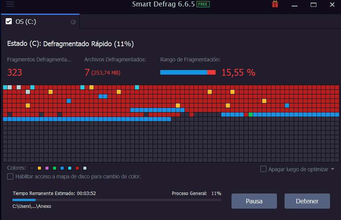
Task: Click the Proceso General 11% label
Action: pos(196,193)
